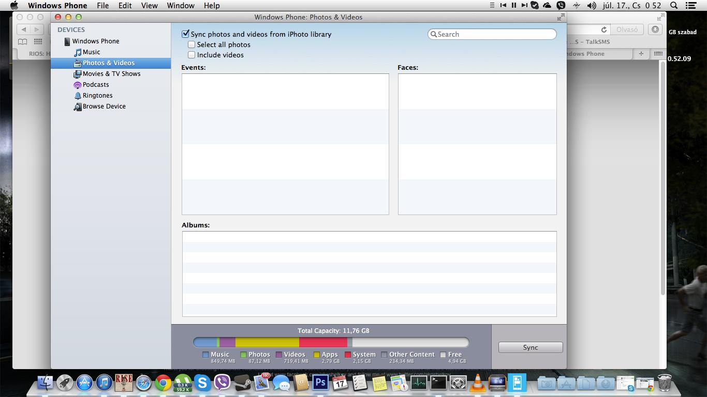This screenshot has width=707, height=397.
Task: Uncheck Sync photos and videos from iPhoto
Action: click(x=185, y=34)
